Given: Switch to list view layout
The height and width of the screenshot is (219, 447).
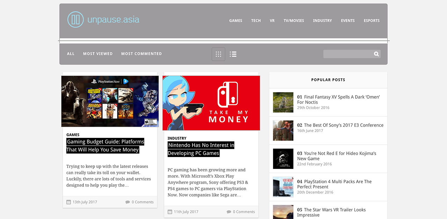Looking at the screenshot, I should 233,54.
